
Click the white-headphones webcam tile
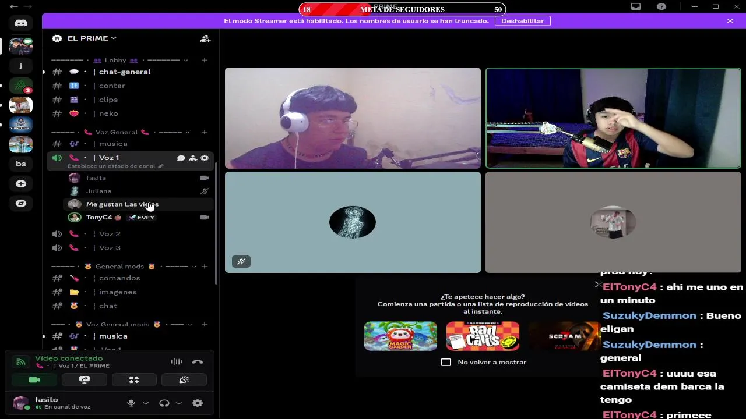353,118
